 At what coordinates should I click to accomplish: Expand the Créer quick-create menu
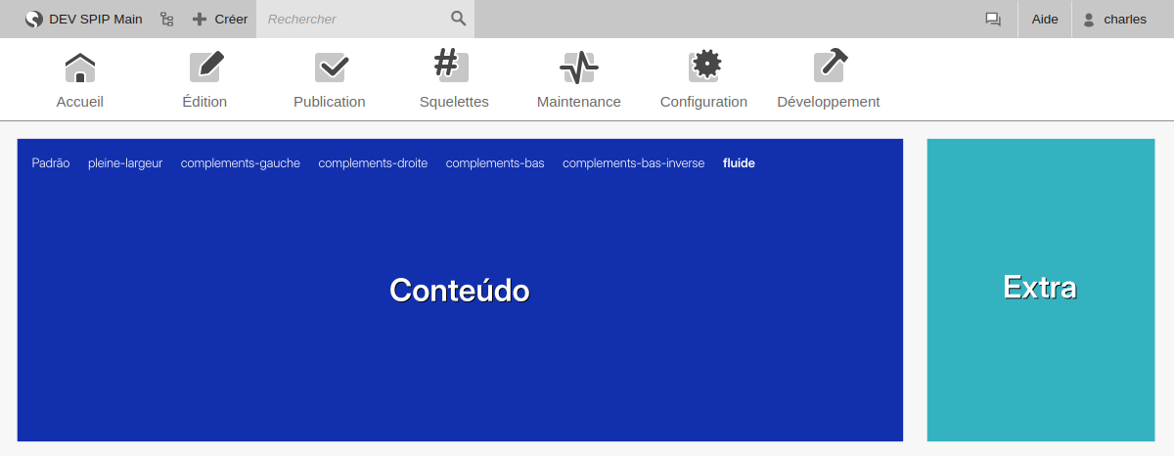(x=220, y=19)
